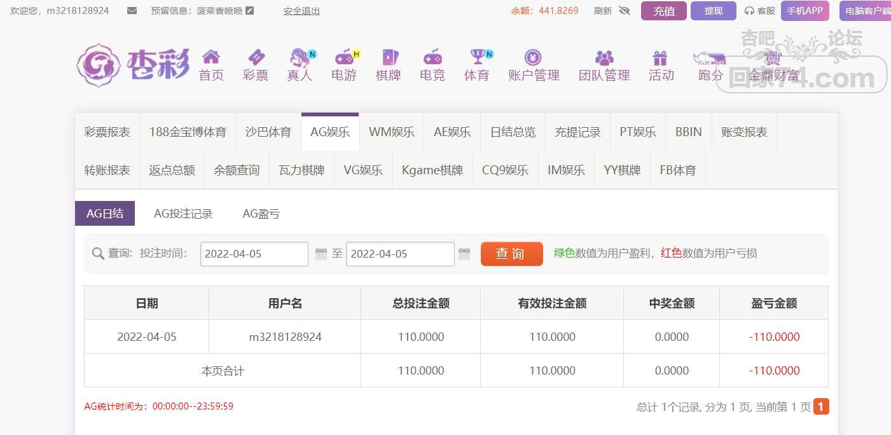Click page number 1 pagination button

click(x=821, y=406)
